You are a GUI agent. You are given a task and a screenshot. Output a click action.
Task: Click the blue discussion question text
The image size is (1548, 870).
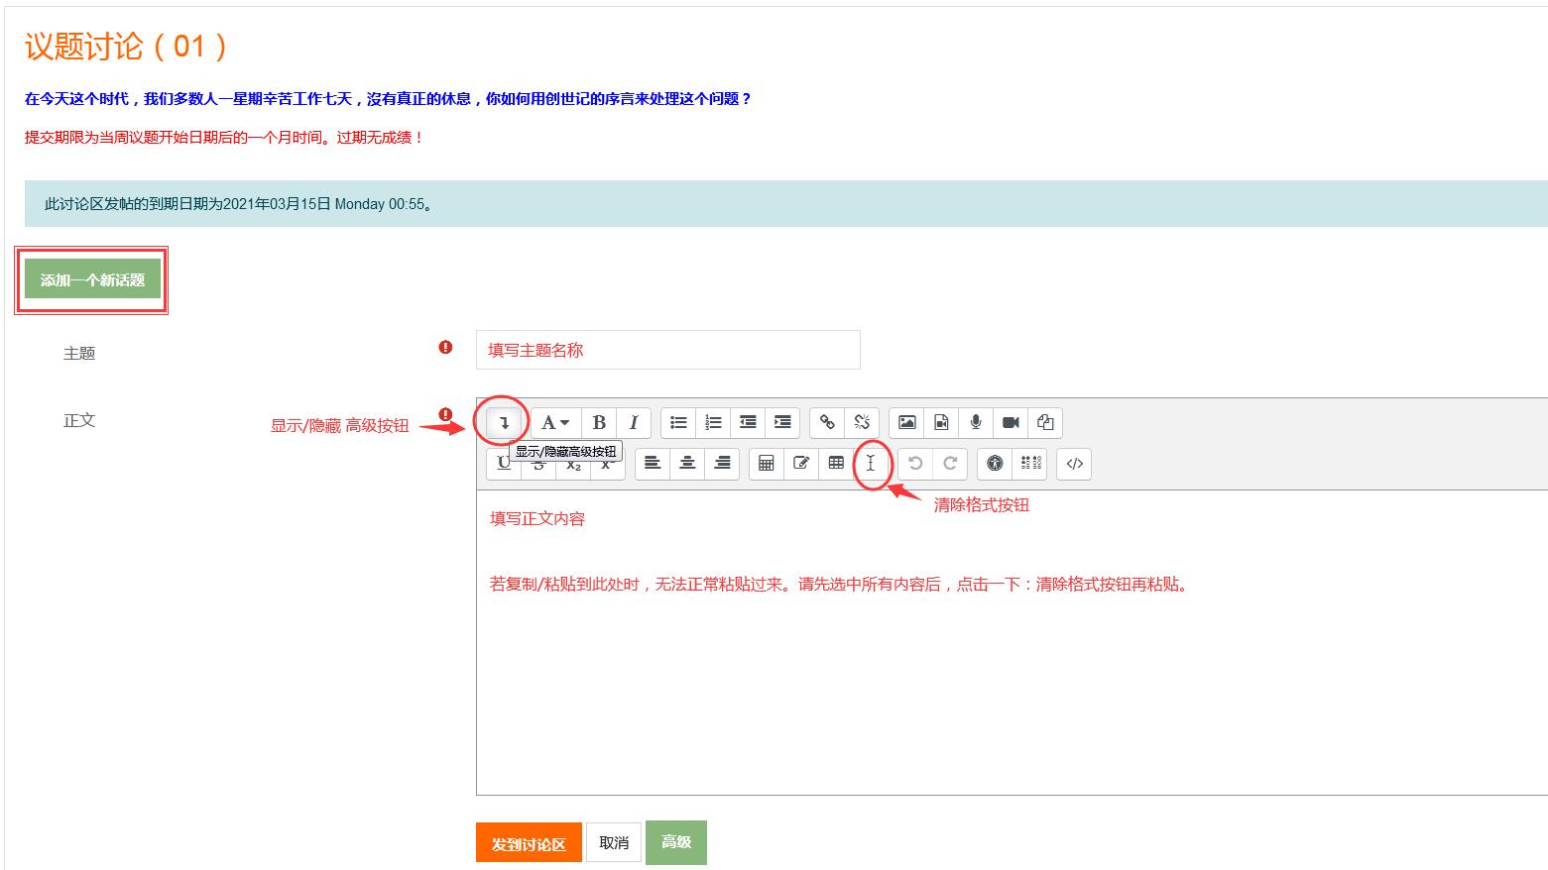(388, 99)
